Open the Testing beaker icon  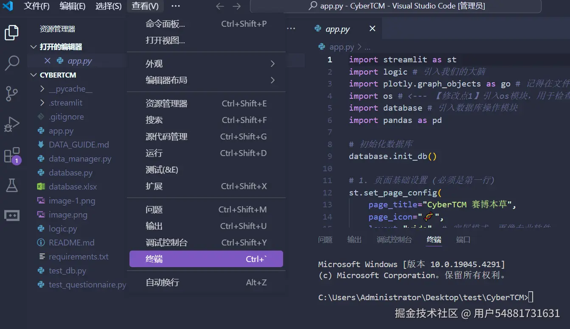[11, 185]
